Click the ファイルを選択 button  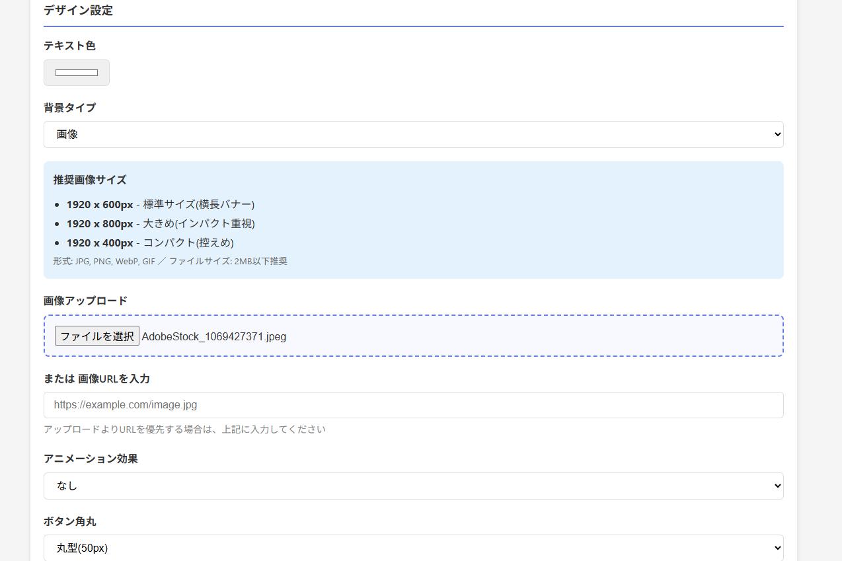click(97, 336)
